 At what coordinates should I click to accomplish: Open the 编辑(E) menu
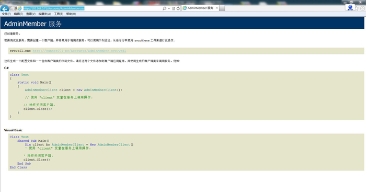(x=18, y=14)
